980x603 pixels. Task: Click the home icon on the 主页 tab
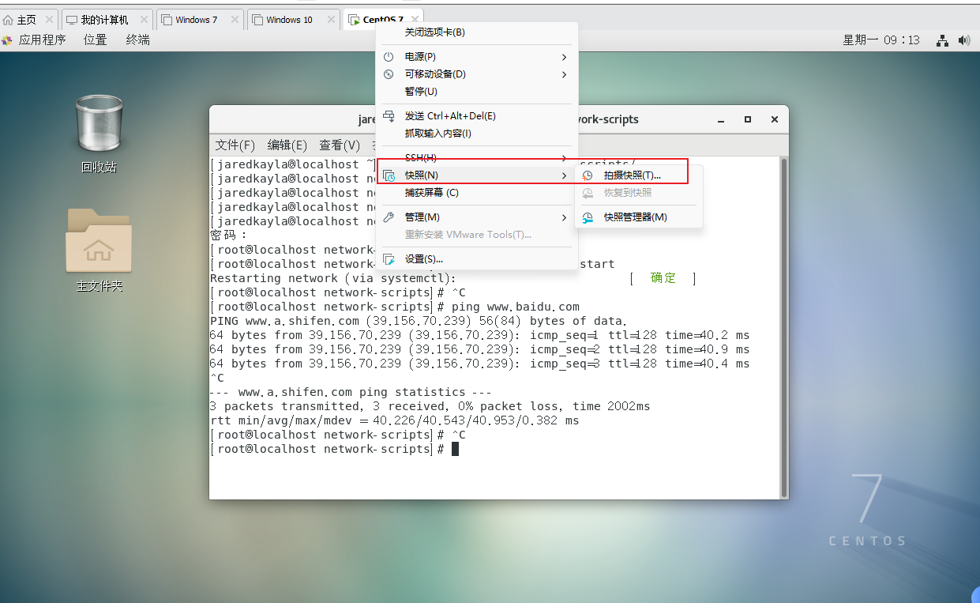point(8,20)
